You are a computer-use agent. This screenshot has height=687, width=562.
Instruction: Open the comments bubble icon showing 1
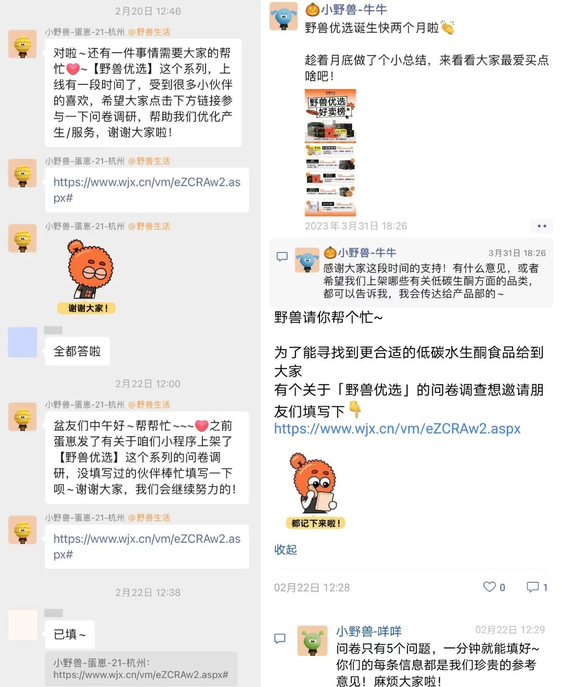(532, 587)
